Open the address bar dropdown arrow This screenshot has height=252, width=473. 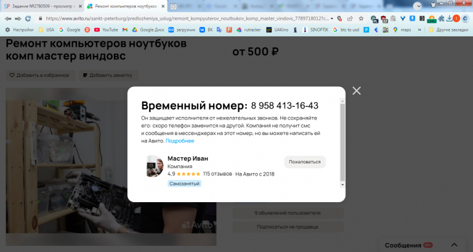point(332,18)
